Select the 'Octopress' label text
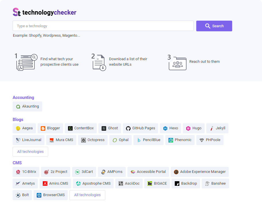The image size is (262, 203). tap(96, 140)
